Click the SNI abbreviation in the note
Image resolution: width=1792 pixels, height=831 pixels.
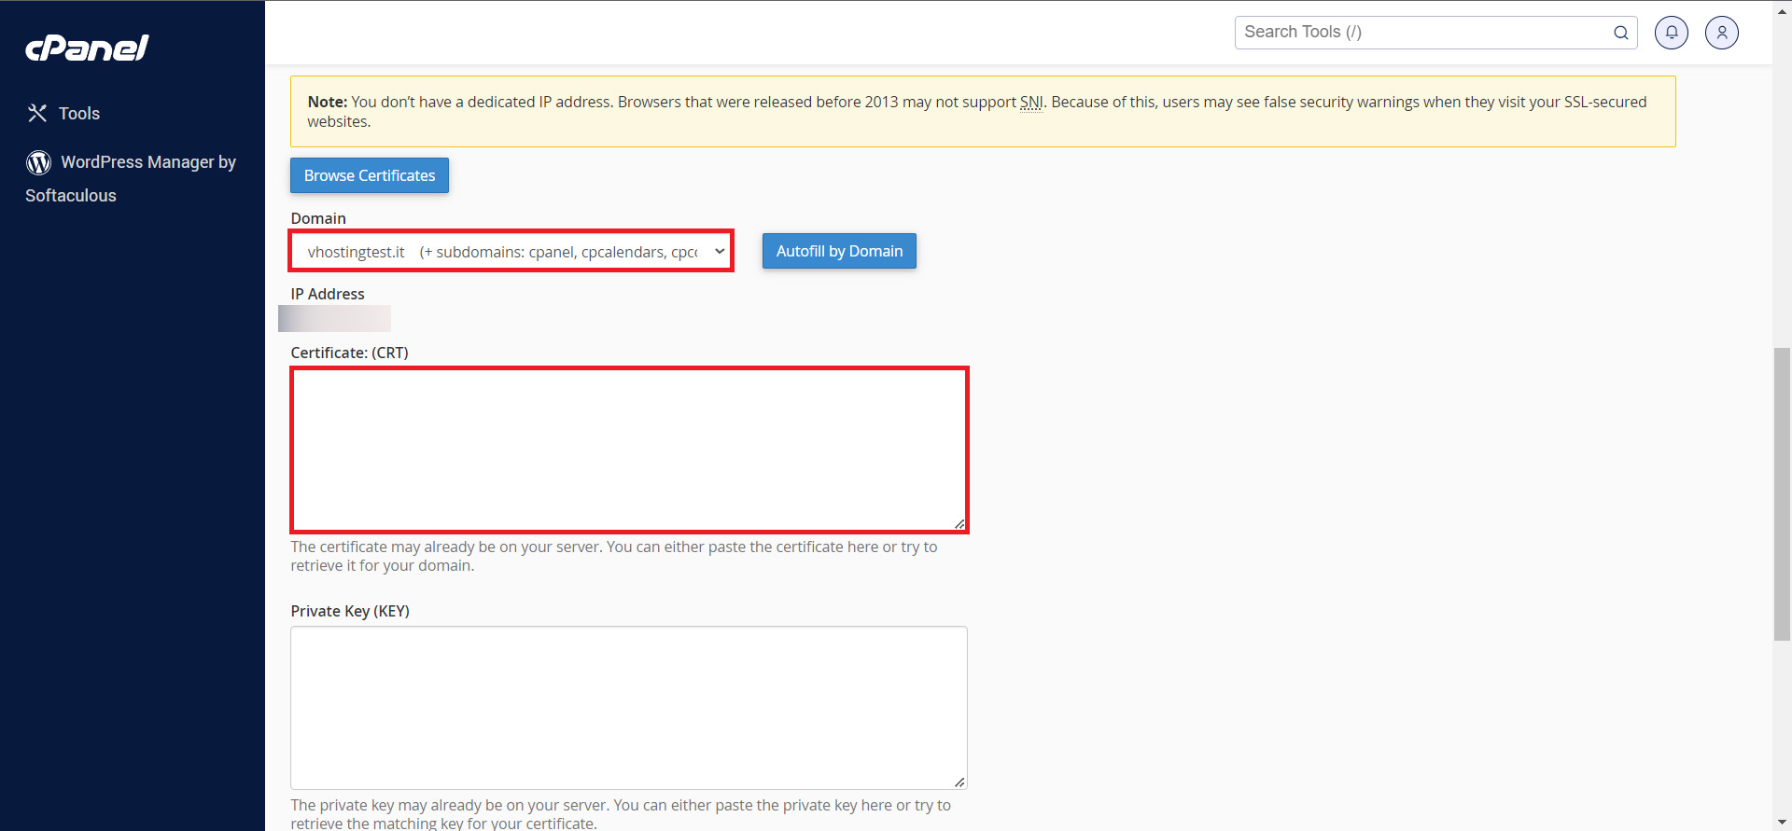pos(1031,103)
